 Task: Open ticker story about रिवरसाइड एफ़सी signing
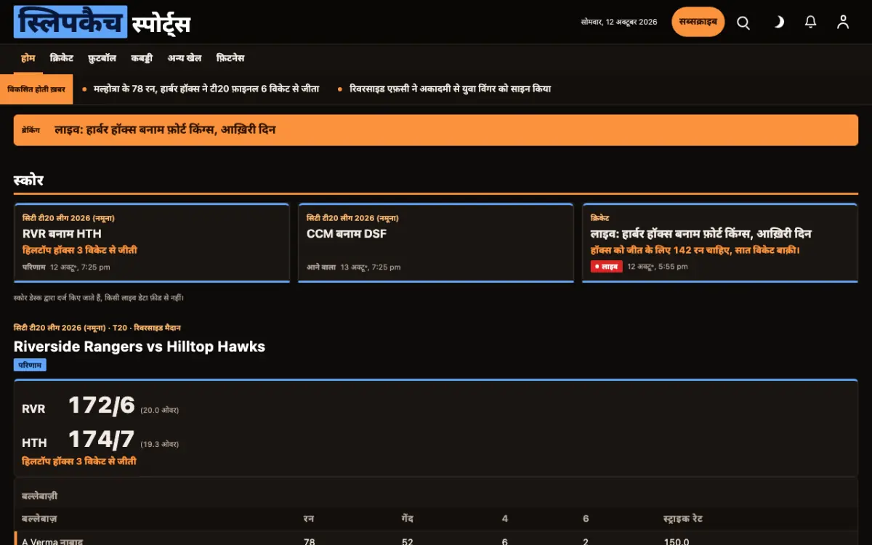point(450,89)
